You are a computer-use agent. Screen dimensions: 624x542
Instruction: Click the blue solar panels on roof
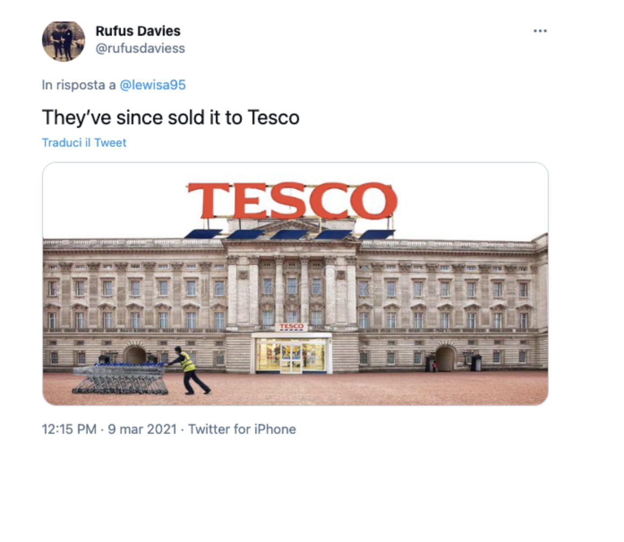[x=290, y=234]
